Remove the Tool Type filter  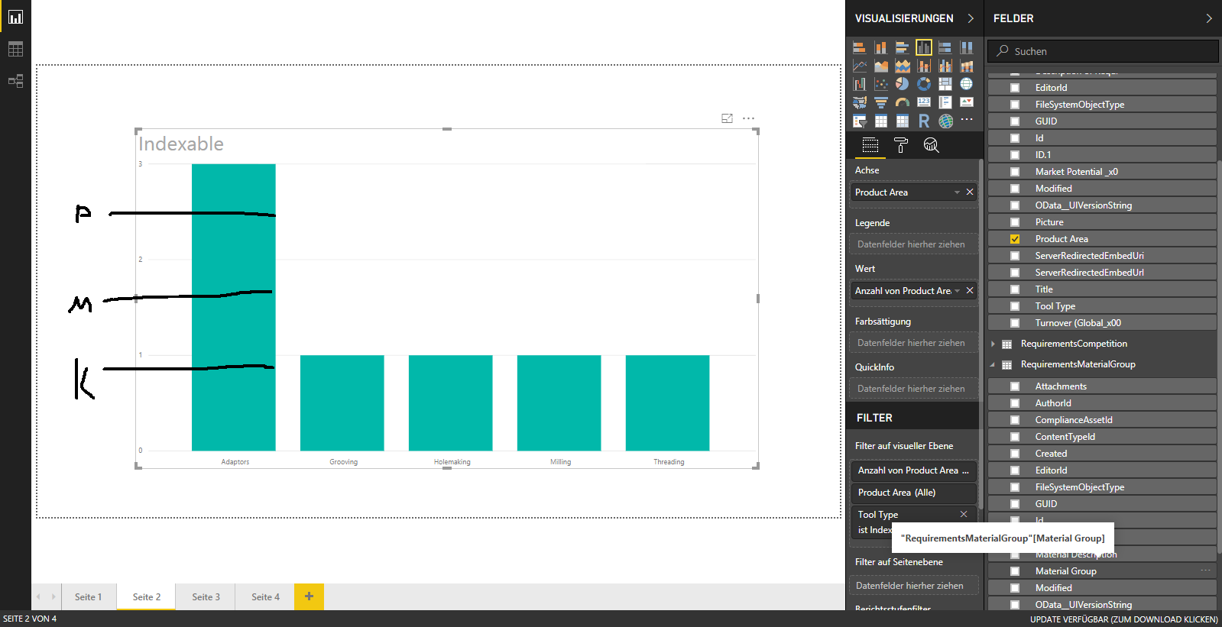pyautogui.click(x=964, y=515)
